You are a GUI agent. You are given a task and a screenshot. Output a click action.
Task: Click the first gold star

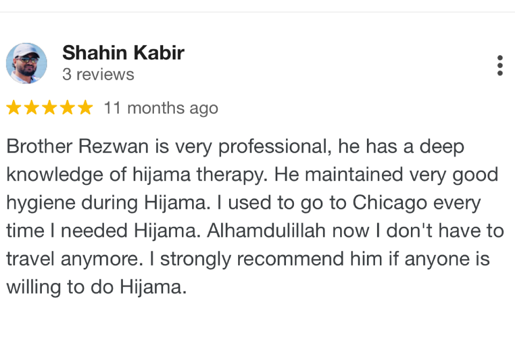(14, 108)
